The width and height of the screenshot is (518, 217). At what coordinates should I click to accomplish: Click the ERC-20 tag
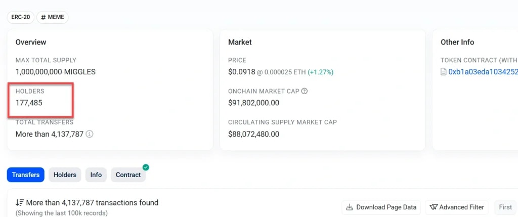pos(20,17)
